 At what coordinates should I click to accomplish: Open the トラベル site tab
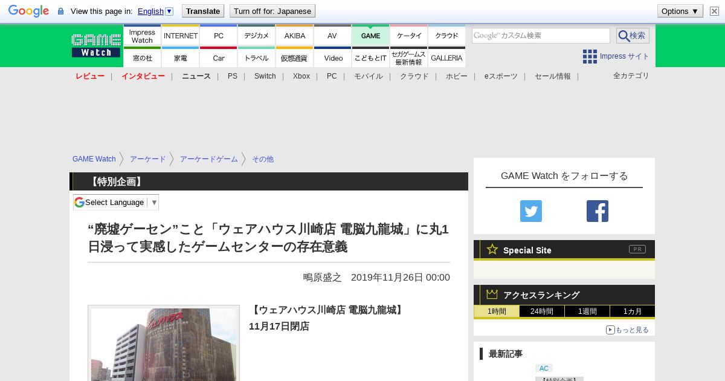coord(257,57)
